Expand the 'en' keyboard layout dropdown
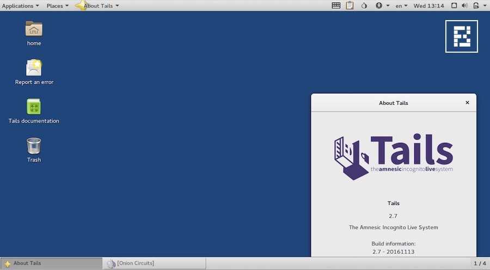 tap(402, 5)
